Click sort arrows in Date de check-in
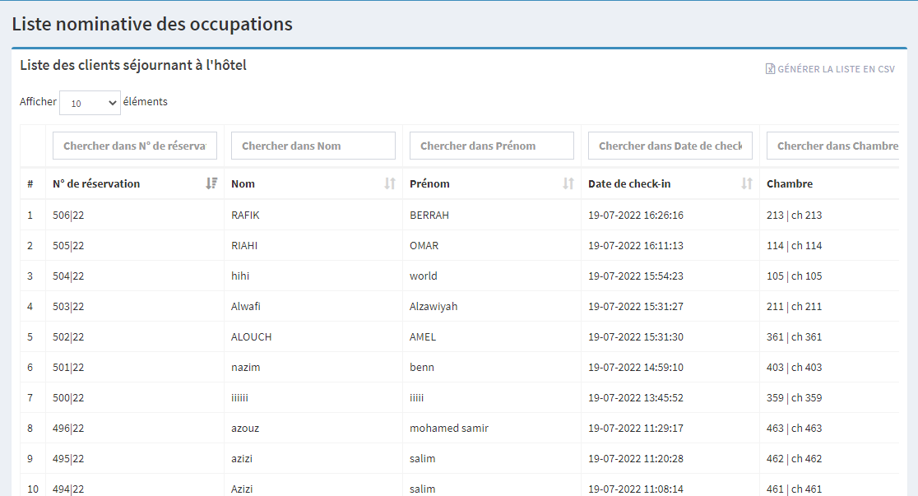 [747, 184]
